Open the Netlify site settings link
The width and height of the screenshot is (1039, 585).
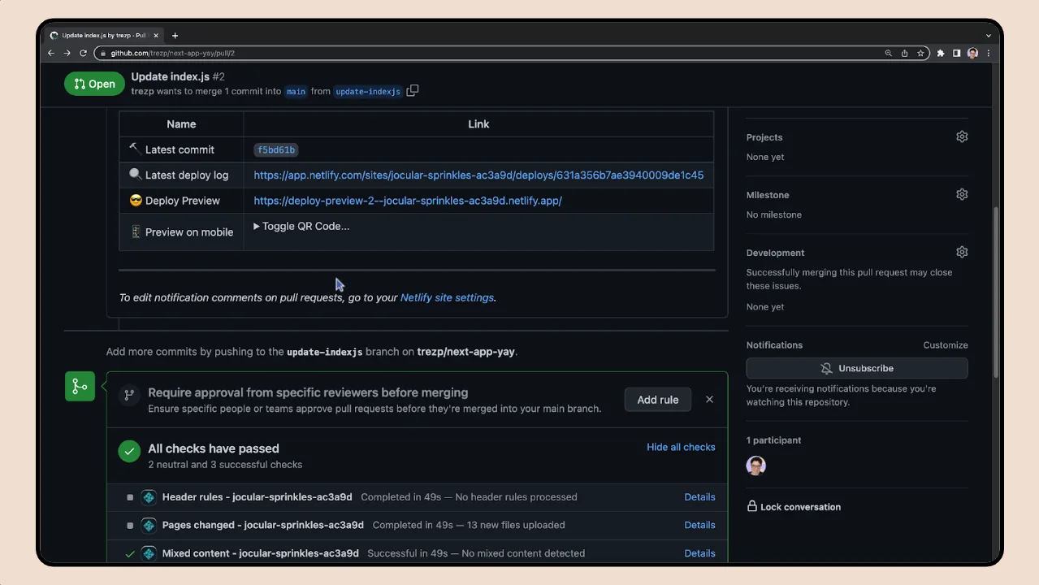447,297
